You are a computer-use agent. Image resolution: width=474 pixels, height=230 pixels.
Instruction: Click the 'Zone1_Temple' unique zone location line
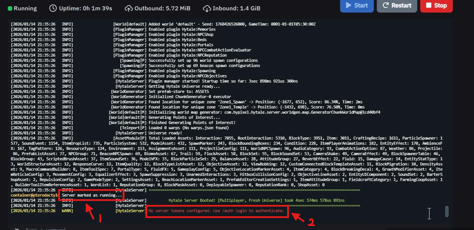tap(257, 107)
